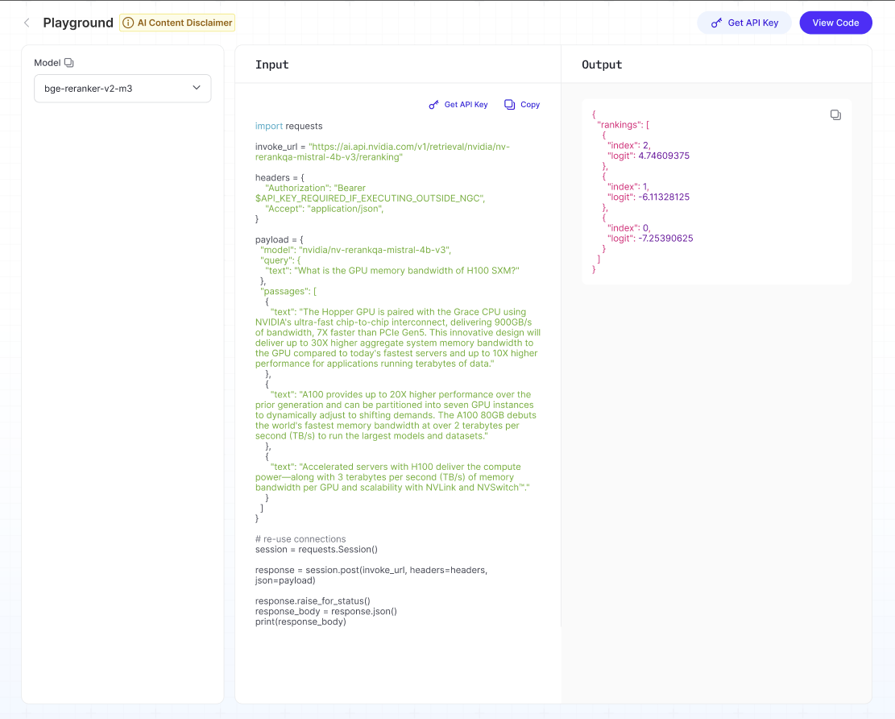The width and height of the screenshot is (895, 719).
Task: Select the Output panel header
Action: click(602, 64)
